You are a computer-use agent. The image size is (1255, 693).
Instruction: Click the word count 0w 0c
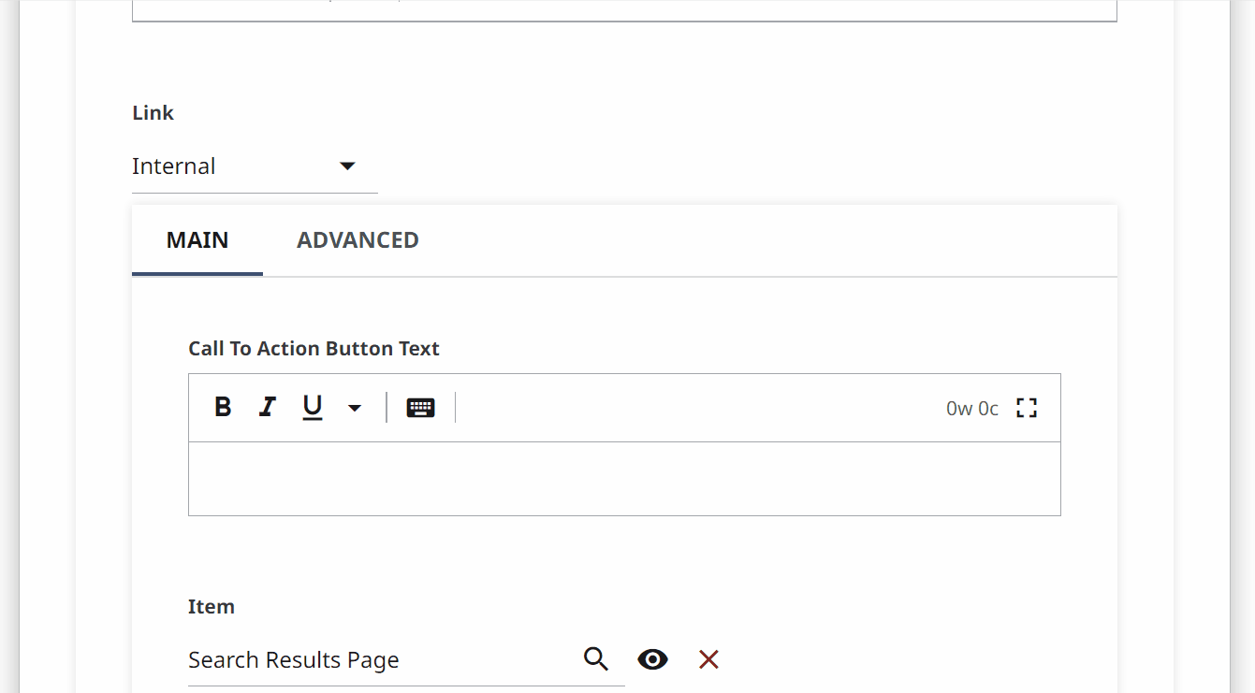click(x=972, y=409)
